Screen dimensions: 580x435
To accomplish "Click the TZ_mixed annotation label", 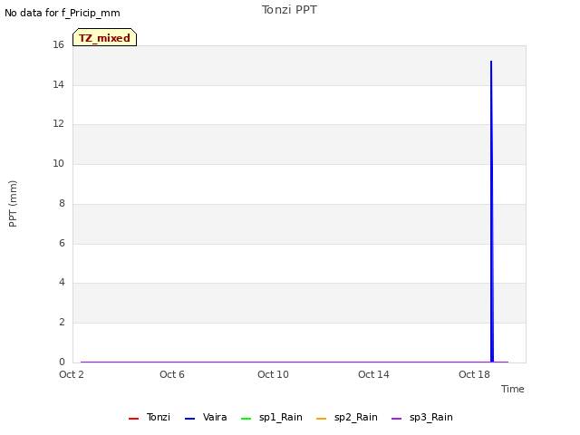I will (105, 37).
